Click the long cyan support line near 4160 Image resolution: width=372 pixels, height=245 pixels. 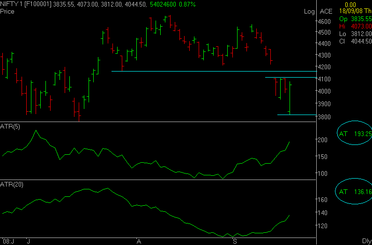click(214, 71)
